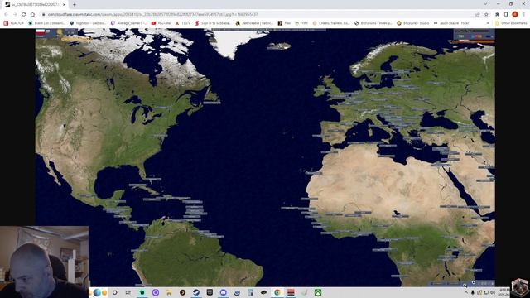The width and height of the screenshot is (530, 298).
Task: Open the Other bookmarks folder
Action: click(511, 23)
